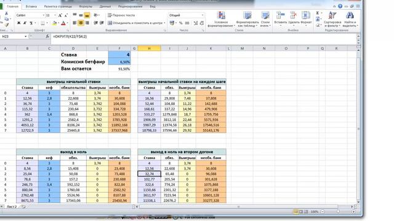Apply the yellow fill color bucket

(x=54, y=23)
